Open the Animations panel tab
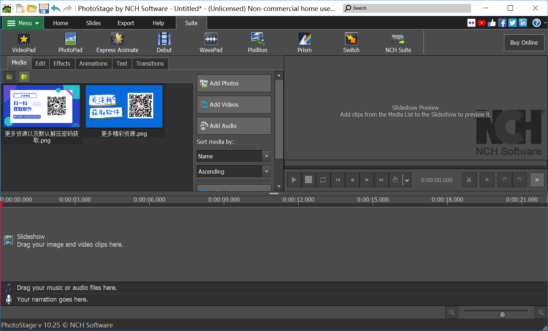548x331 pixels. [93, 63]
